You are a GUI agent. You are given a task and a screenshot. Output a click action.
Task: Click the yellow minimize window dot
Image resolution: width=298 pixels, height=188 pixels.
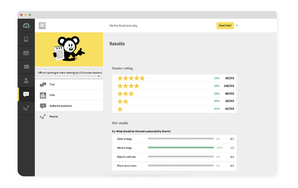[25, 15]
